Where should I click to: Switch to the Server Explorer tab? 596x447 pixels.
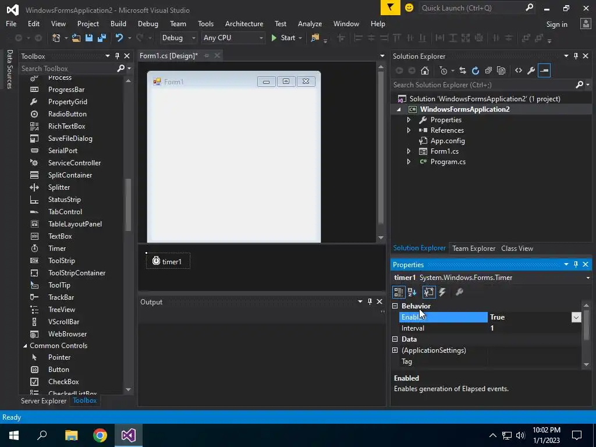[44, 400]
